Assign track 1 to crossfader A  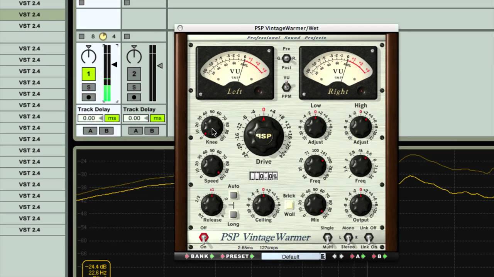[x=91, y=131]
